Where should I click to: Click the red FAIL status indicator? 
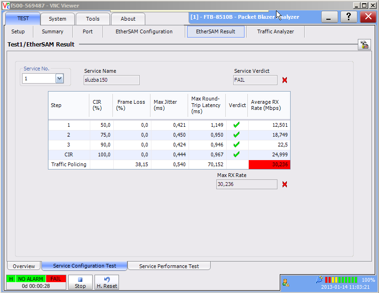tap(55, 279)
